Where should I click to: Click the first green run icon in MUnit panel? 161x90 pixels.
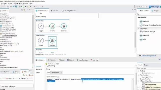[x=24, y=75]
